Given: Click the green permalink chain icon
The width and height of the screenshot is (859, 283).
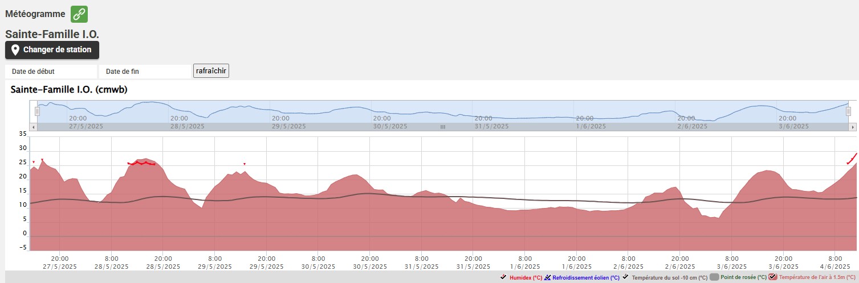Looking at the screenshot, I should point(79,14).
